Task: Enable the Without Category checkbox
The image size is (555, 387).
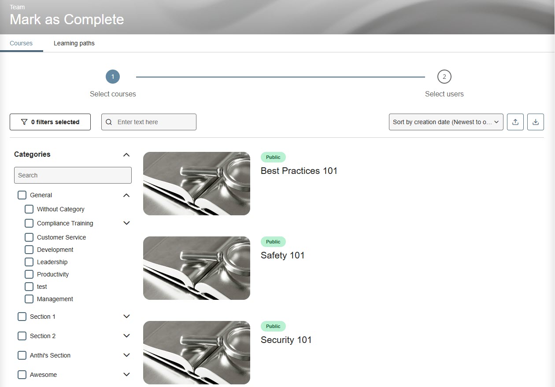Action: click(29, 209)
